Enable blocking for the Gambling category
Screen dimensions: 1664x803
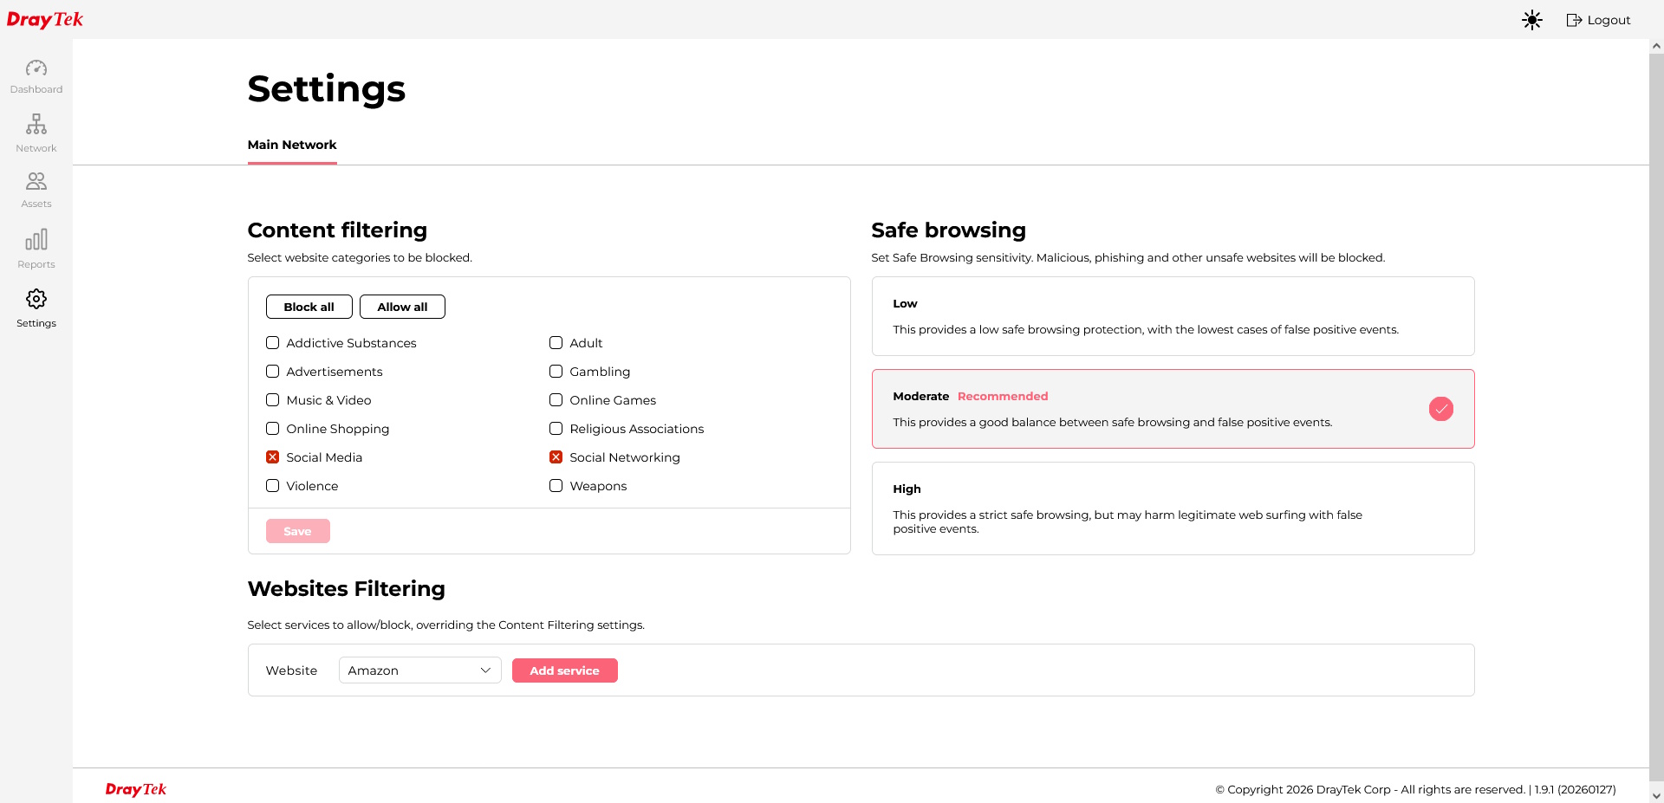tap(556, 372)
